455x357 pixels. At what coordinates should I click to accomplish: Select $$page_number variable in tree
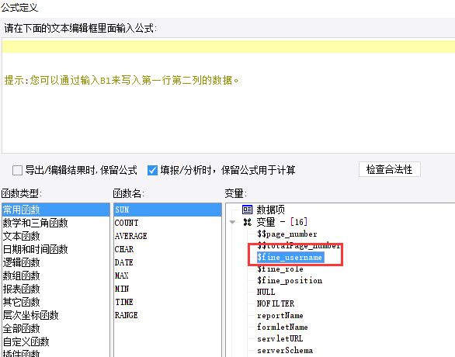287,234
